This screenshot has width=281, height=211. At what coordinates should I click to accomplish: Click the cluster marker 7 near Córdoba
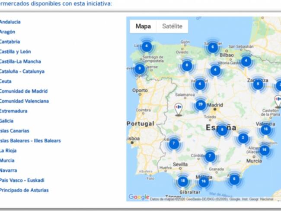click(x=210, y=156)
